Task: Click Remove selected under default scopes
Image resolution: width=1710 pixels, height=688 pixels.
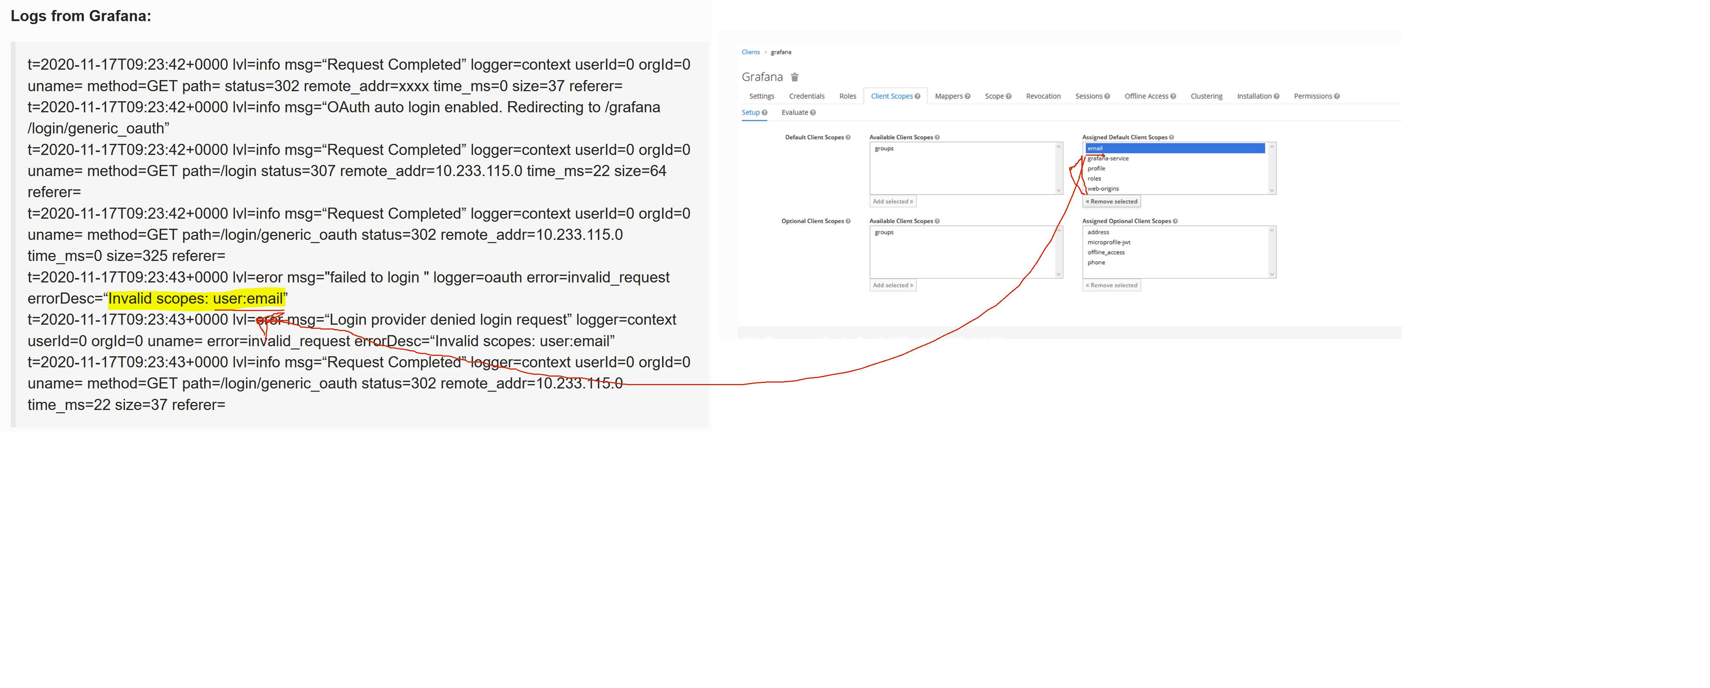Action: tap(1111, 202)
